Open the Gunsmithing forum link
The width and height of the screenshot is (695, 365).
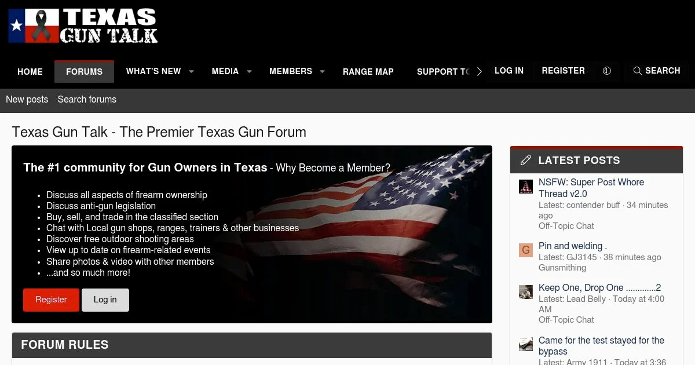pyautogui.click(x=562, y=268)
